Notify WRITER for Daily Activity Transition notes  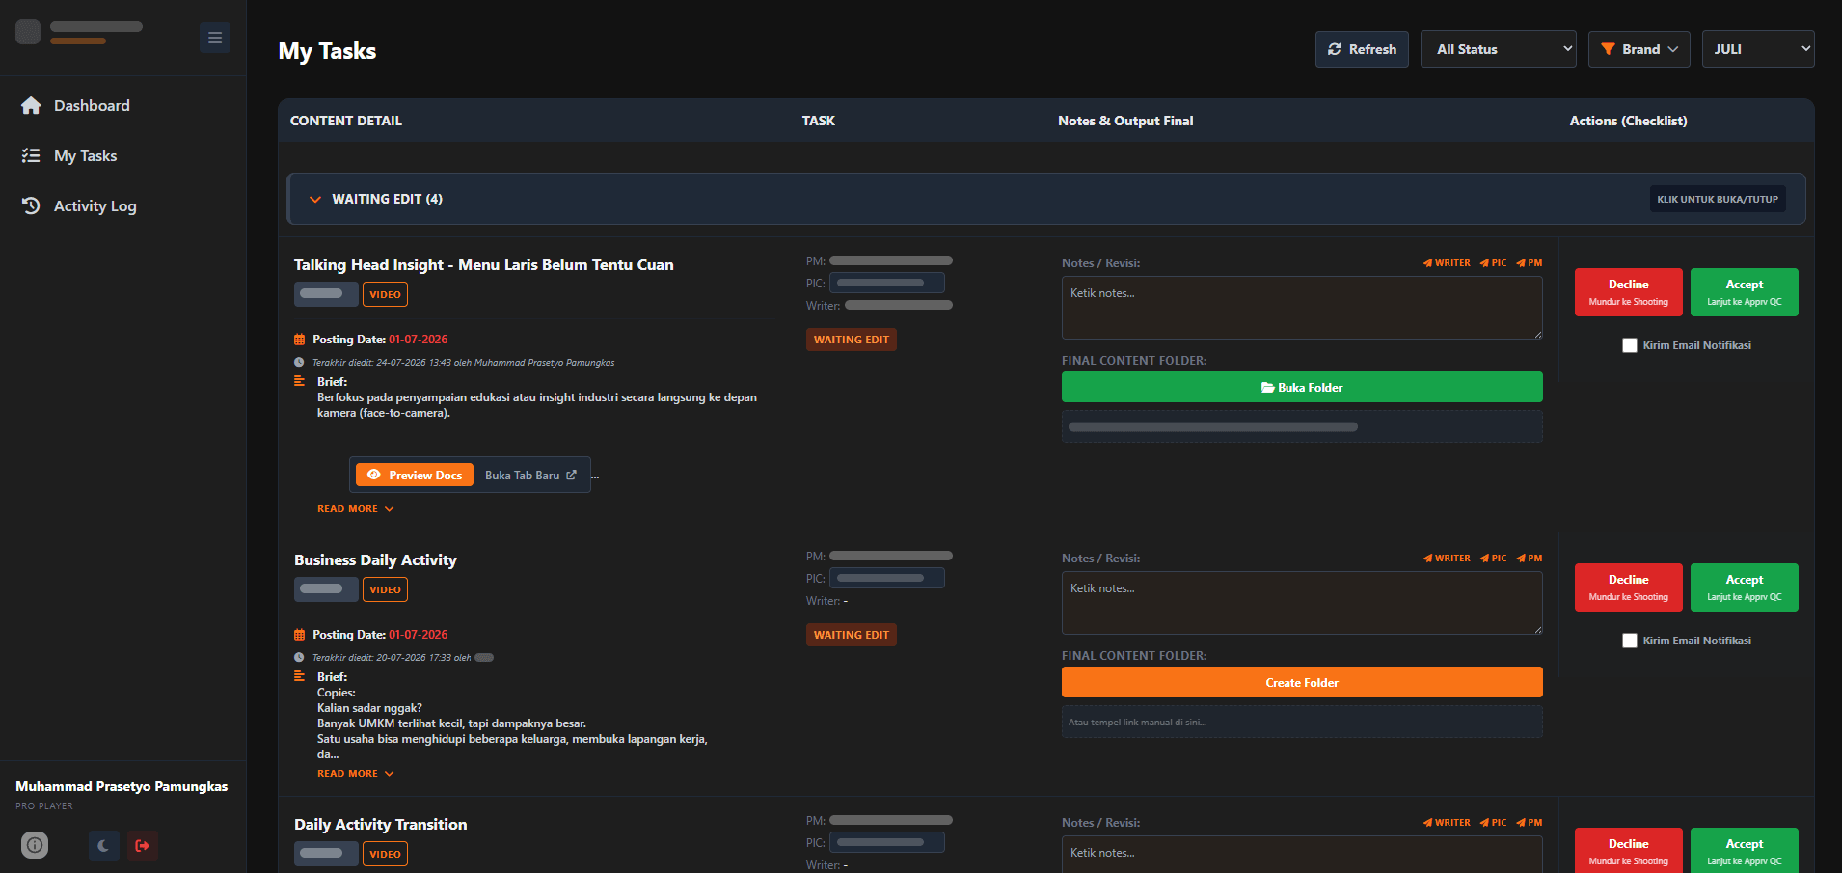1447,823
